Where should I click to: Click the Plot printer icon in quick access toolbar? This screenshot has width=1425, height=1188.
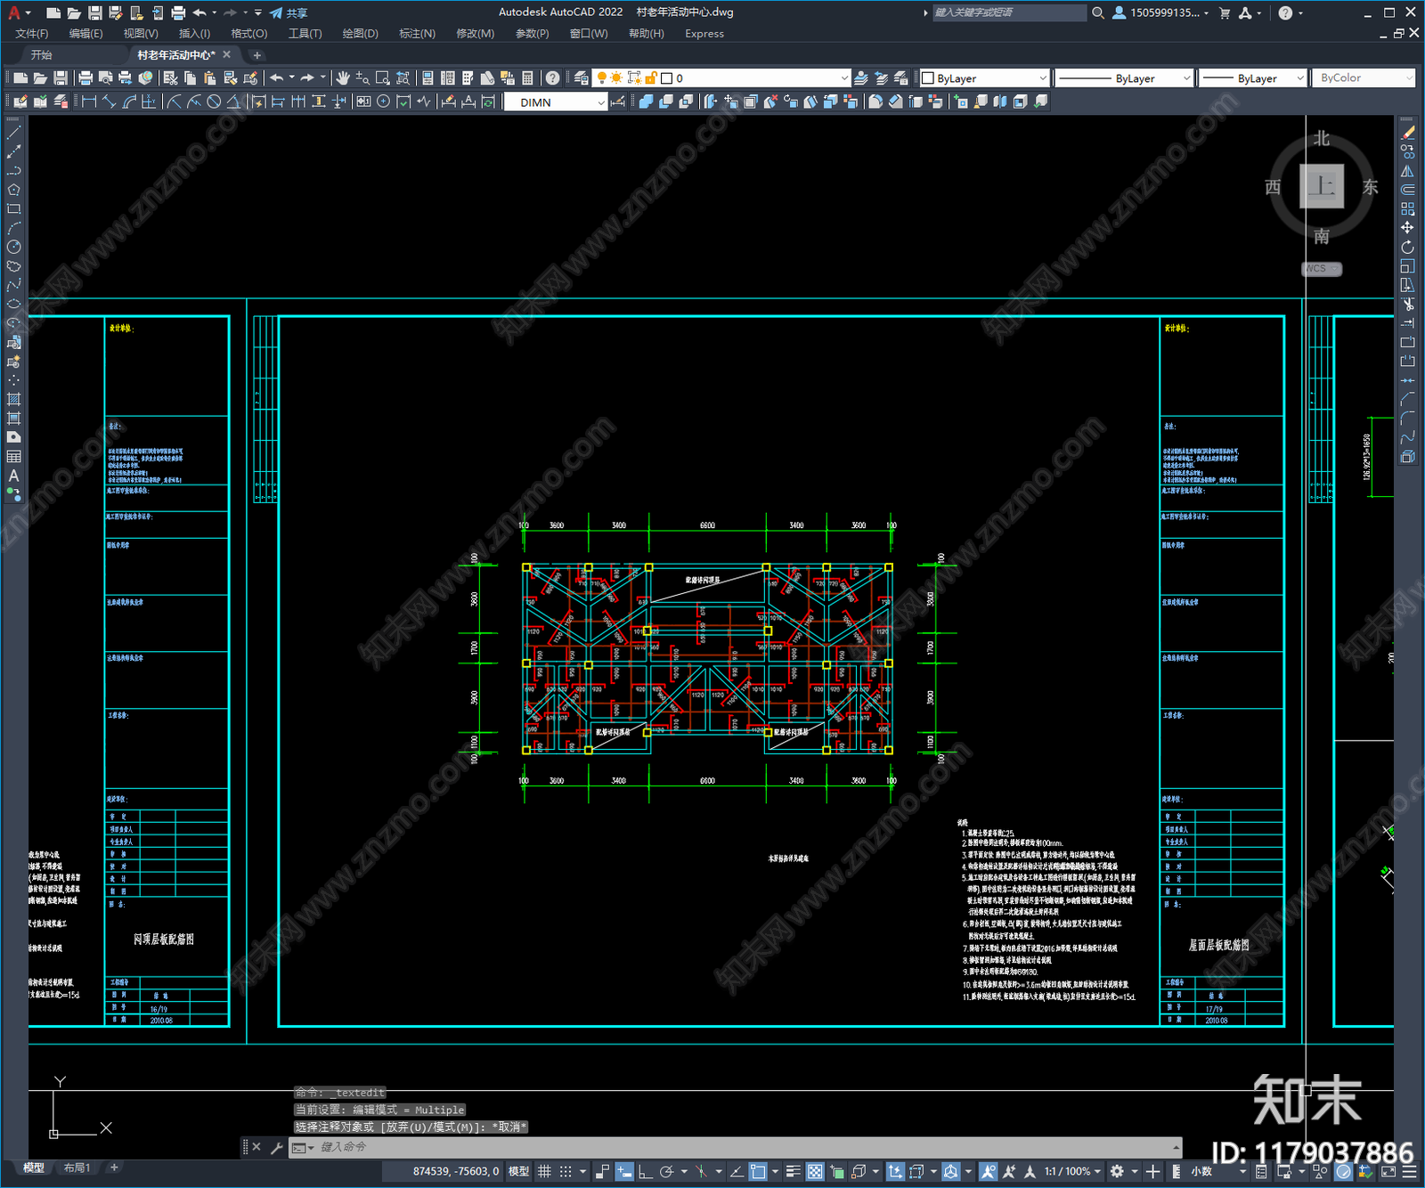178,12
